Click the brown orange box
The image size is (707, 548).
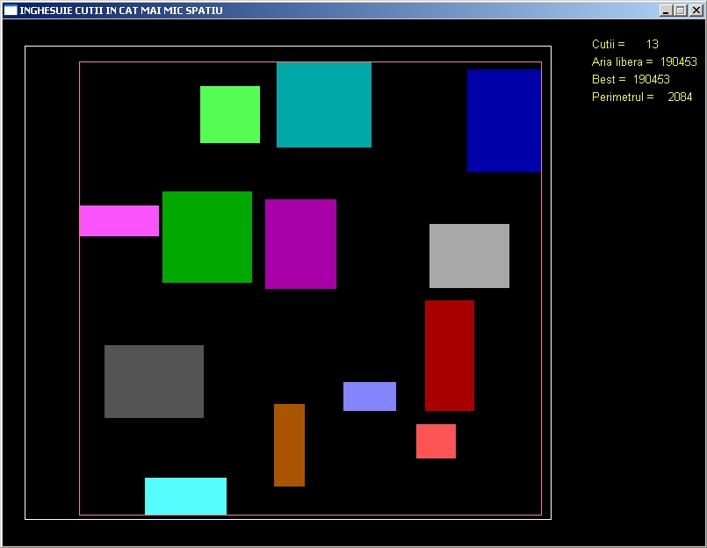tap(290, 445)
